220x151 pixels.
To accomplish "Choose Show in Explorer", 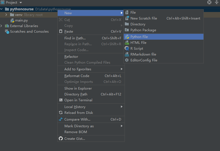I will click(78, 88).
